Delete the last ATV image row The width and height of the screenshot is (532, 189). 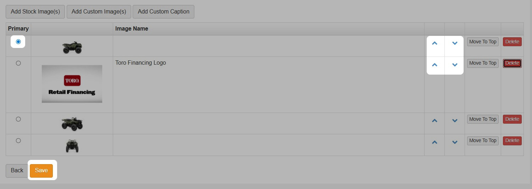point(512,141)
